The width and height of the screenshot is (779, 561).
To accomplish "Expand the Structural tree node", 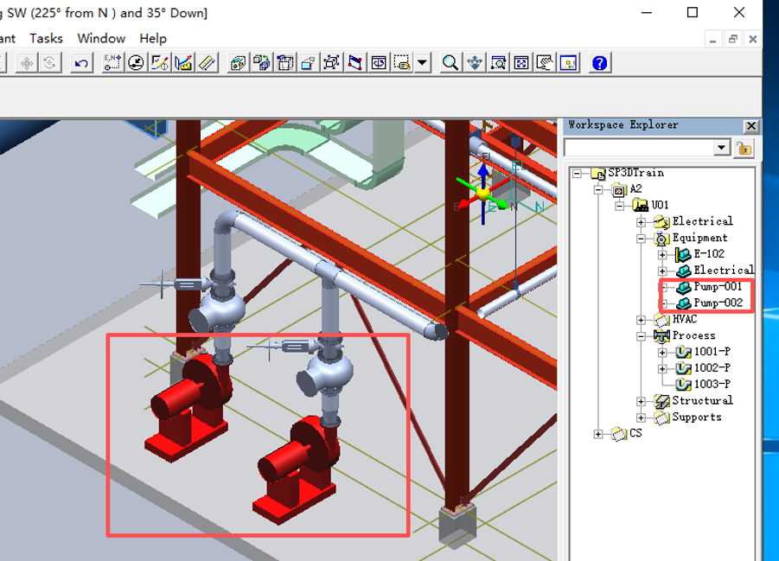I will click(641, 401).
